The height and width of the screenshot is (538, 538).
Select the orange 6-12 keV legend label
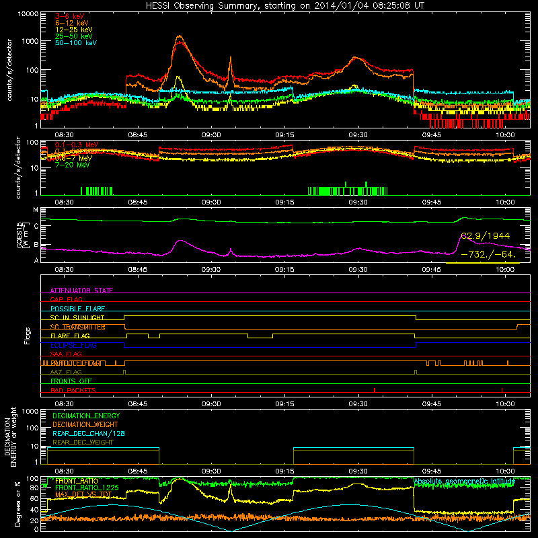(x=72, y=23)
